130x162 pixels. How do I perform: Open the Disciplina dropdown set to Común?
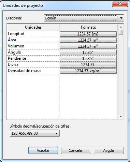(84, 18)
